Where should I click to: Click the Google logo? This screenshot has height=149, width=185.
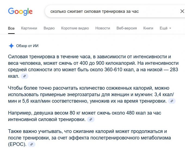click(20, 11)
